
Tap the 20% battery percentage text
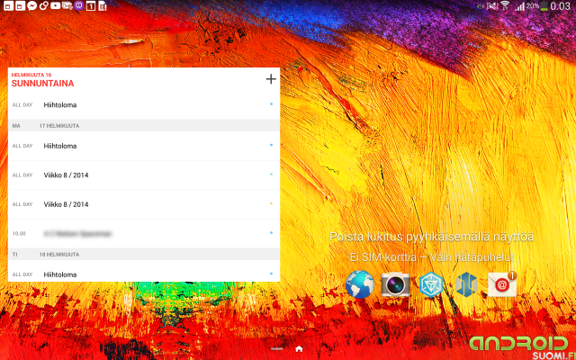[533, 5]
